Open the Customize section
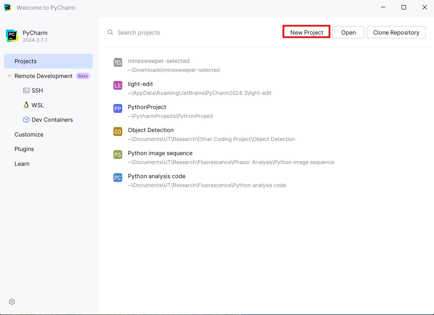The image size is (434, 315). pyautogui.click(x=29, y=134)
